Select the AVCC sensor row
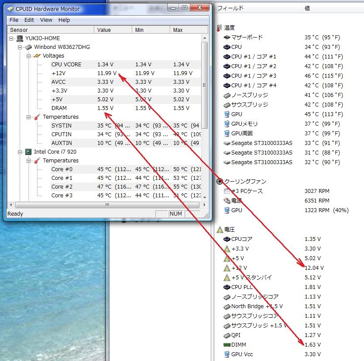Screen dimensions: 364x361 click(x=125, y=82)
